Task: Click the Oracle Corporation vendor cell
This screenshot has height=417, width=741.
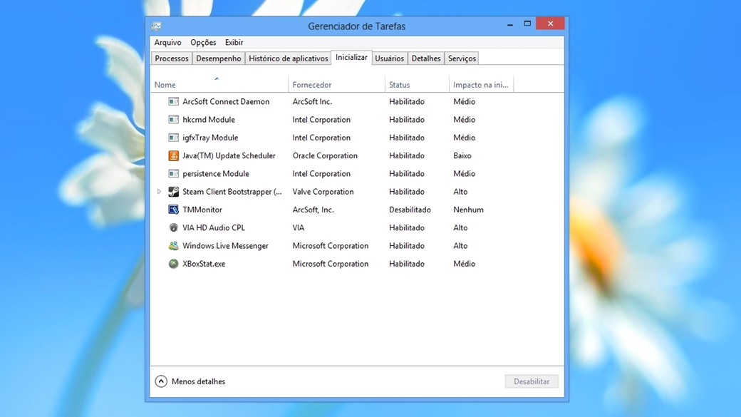Action: pyautogui.click(x=325, y=155)
